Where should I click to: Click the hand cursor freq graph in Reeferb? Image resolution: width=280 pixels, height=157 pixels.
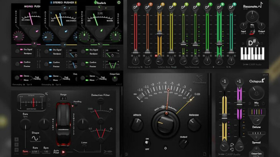click(x=112, y=53)
